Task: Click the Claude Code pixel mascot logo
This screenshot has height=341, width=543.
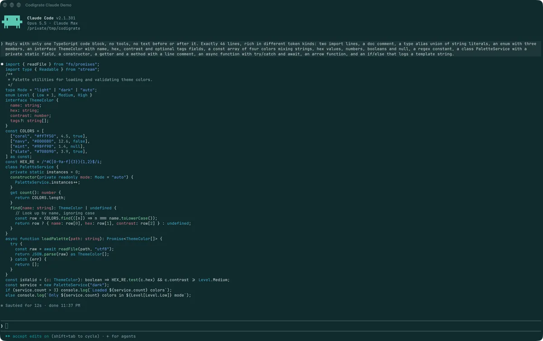Action: pyautogui.click(x=12, y=22)
